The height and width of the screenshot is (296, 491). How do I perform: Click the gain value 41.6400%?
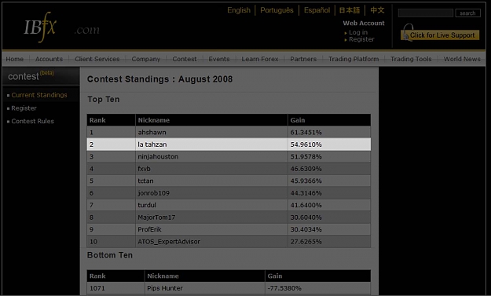pos(306,205)
